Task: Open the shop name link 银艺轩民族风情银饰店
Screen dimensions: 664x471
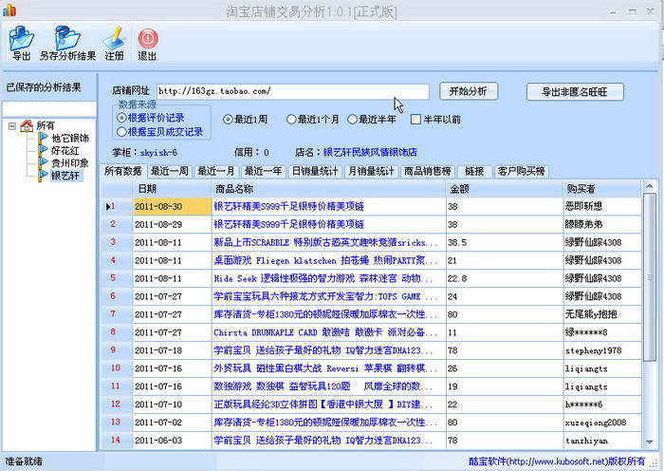Action: coord(370,152)
